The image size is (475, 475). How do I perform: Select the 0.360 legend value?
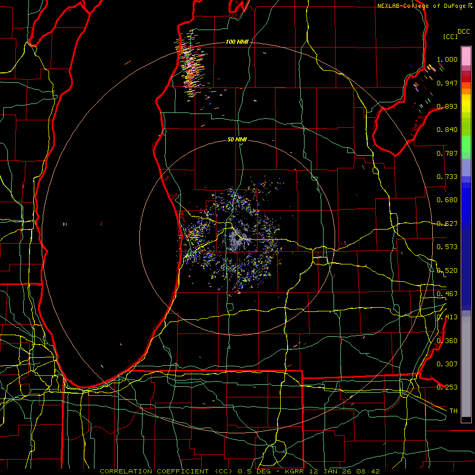point(447,341)
